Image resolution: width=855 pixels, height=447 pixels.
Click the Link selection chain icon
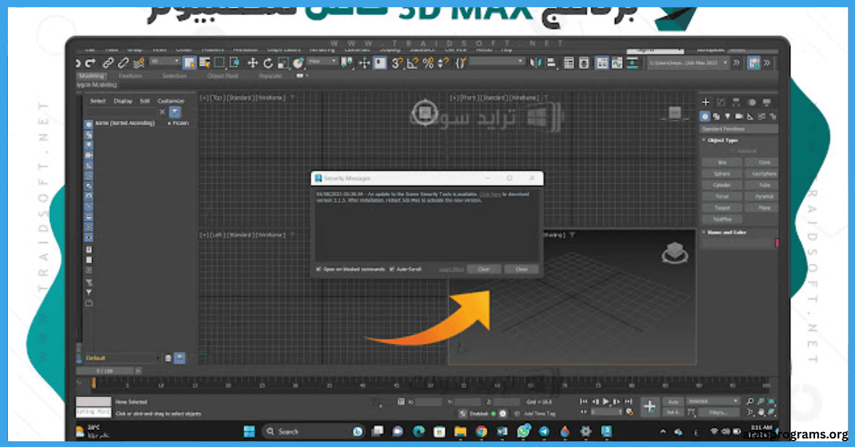(x=108, y=63)
